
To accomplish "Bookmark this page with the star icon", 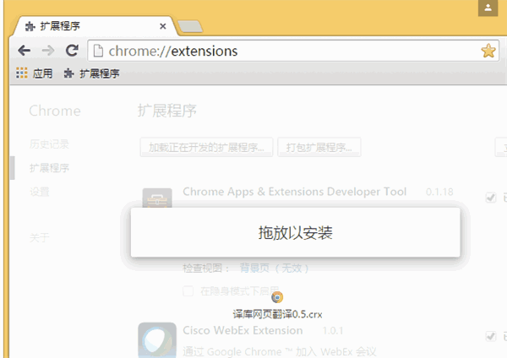I will click(488, 51).
